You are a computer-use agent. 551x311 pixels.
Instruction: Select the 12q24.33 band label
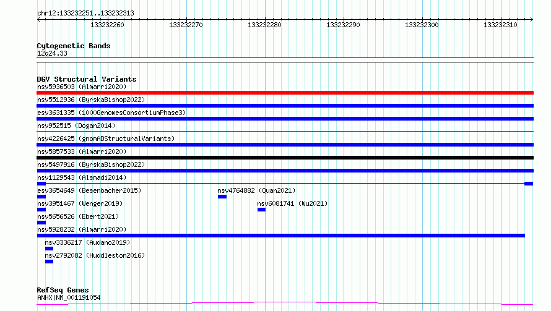(52, 53)
